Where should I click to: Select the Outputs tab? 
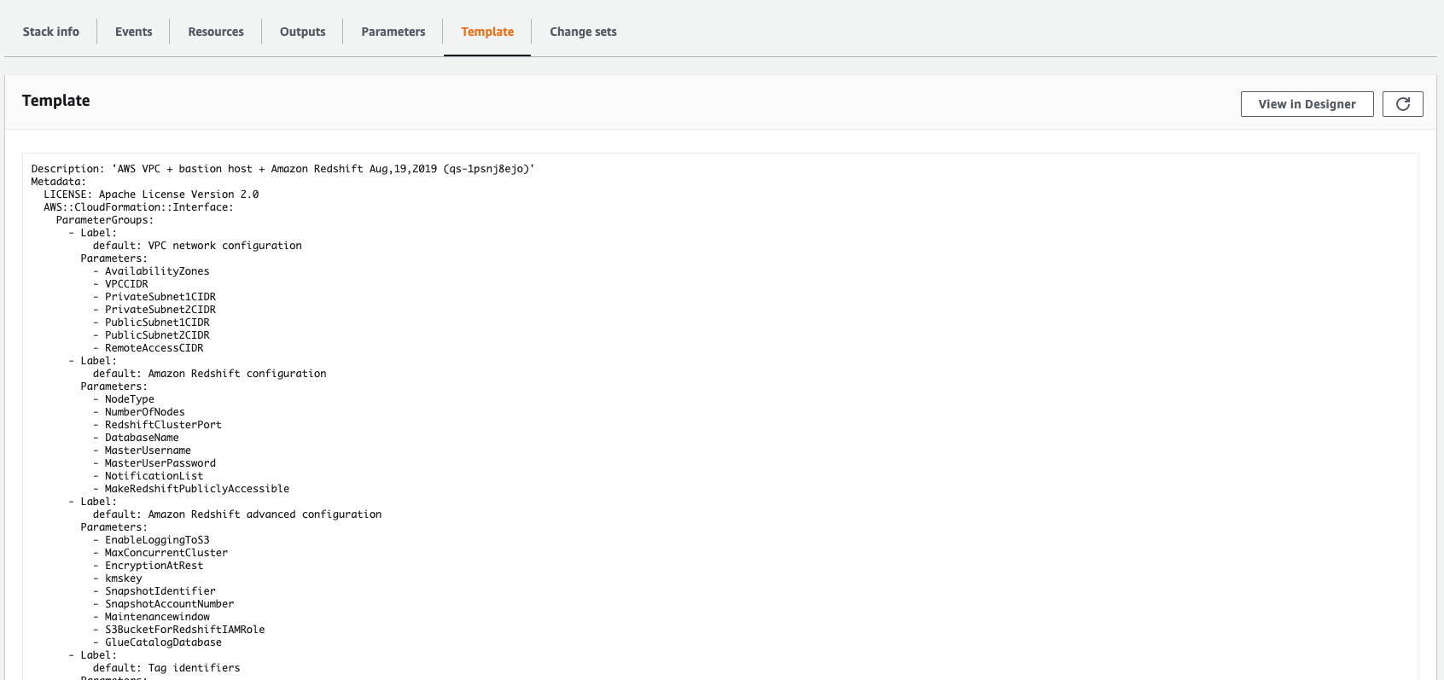click(x=303, y=32)
